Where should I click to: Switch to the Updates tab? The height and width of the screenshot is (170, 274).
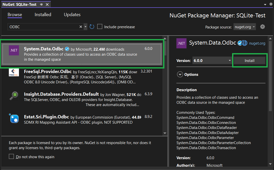coord(72,15)
